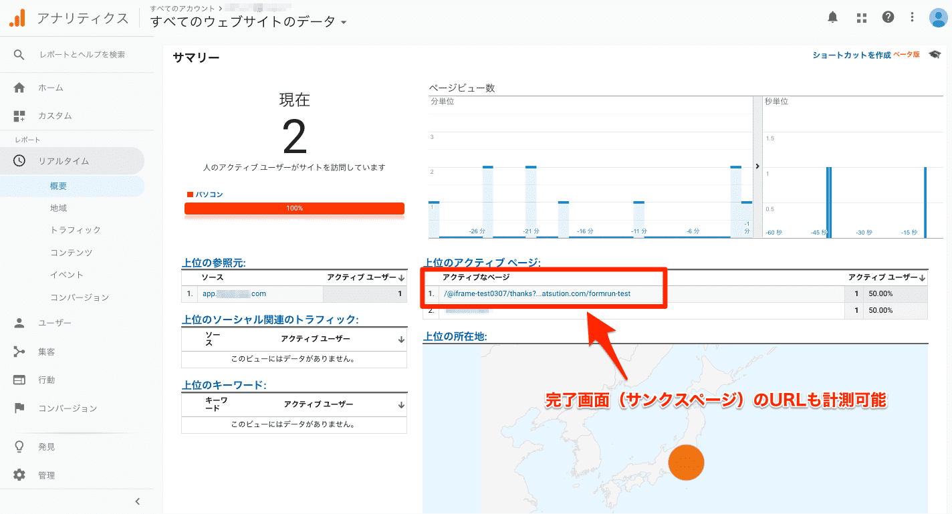The height and width of the screenshot is (514, 952).
Task: Click the eye icon next to ショートカットを作成
Action: (x=935, y=55)
